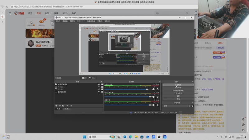249x140 pixels.
Task: Open source settings gear below source list
Action: click(x=63, y=105)
